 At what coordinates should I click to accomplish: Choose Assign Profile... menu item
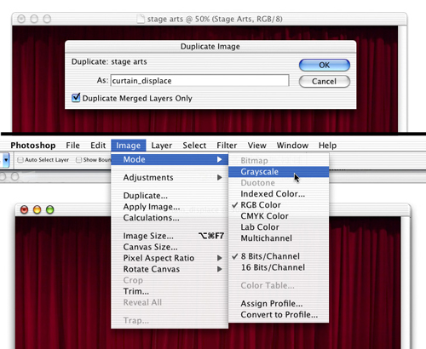tap(279, 304)
